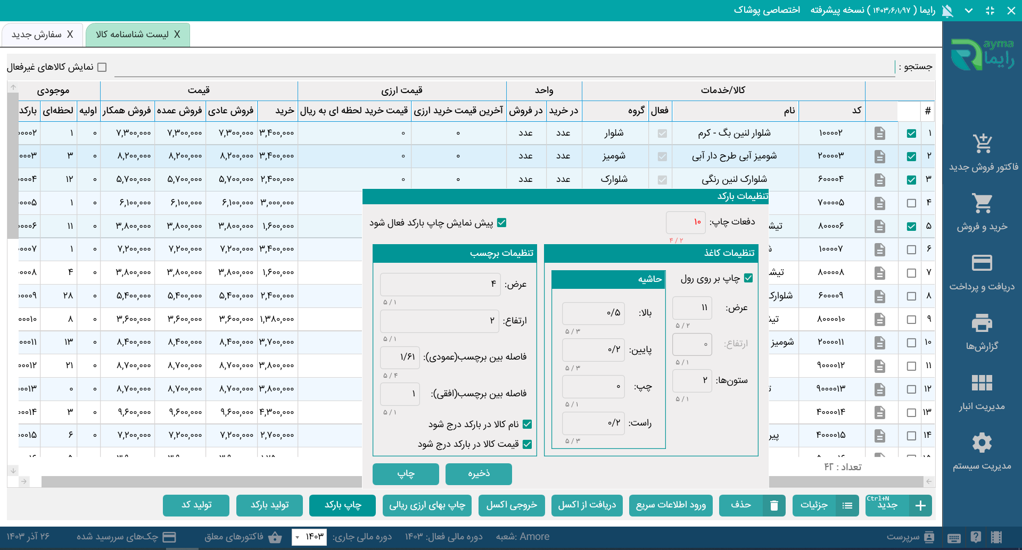Uncheck row 5 selection checkbox
This screenshot has height=550, width=1022.
click(x=911, y=226)
